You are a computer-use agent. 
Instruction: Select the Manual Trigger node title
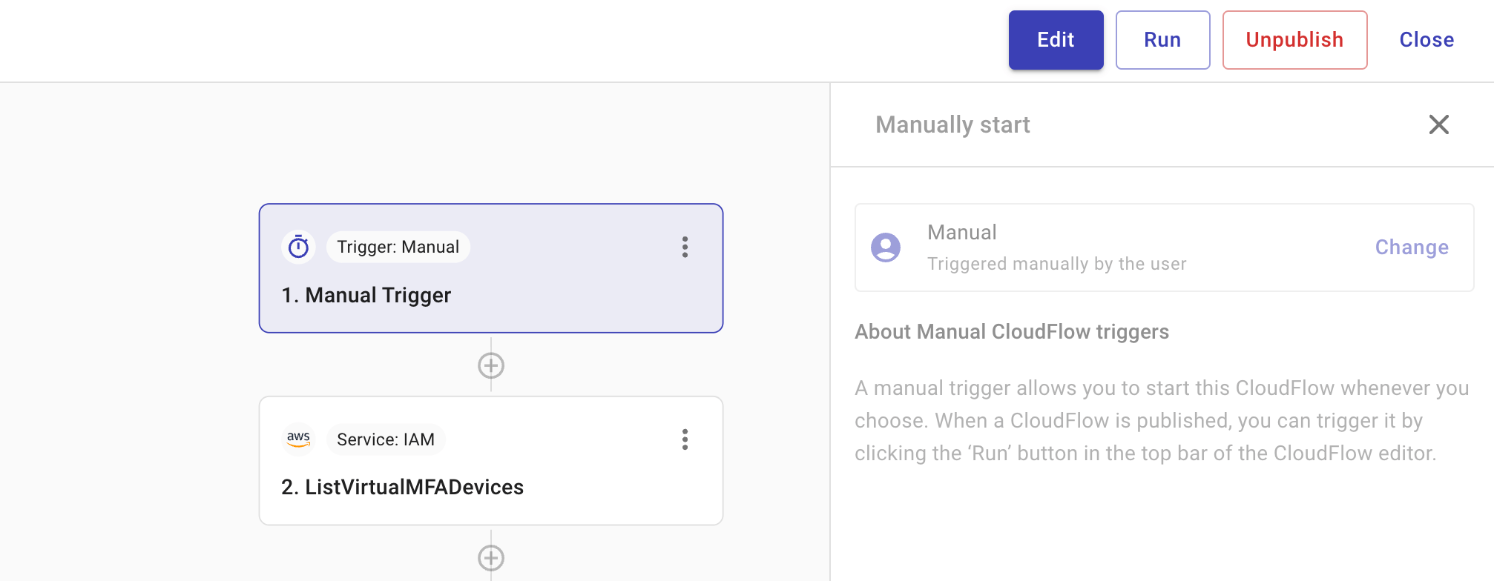click(x=366, y=295)
